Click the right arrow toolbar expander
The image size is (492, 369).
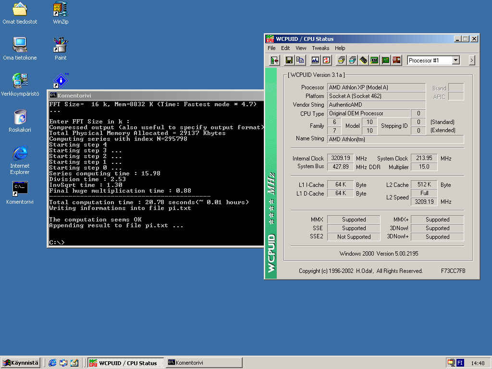click(471, 60)
